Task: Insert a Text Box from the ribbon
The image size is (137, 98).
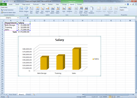Action: (31, 10)
